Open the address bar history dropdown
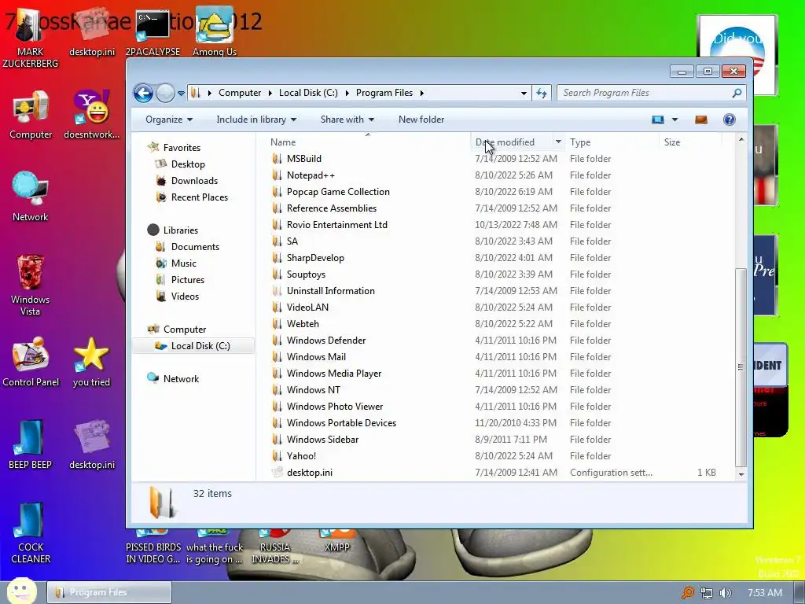The height and width of the screenshot is (604, 805). [x=524, y=94]
